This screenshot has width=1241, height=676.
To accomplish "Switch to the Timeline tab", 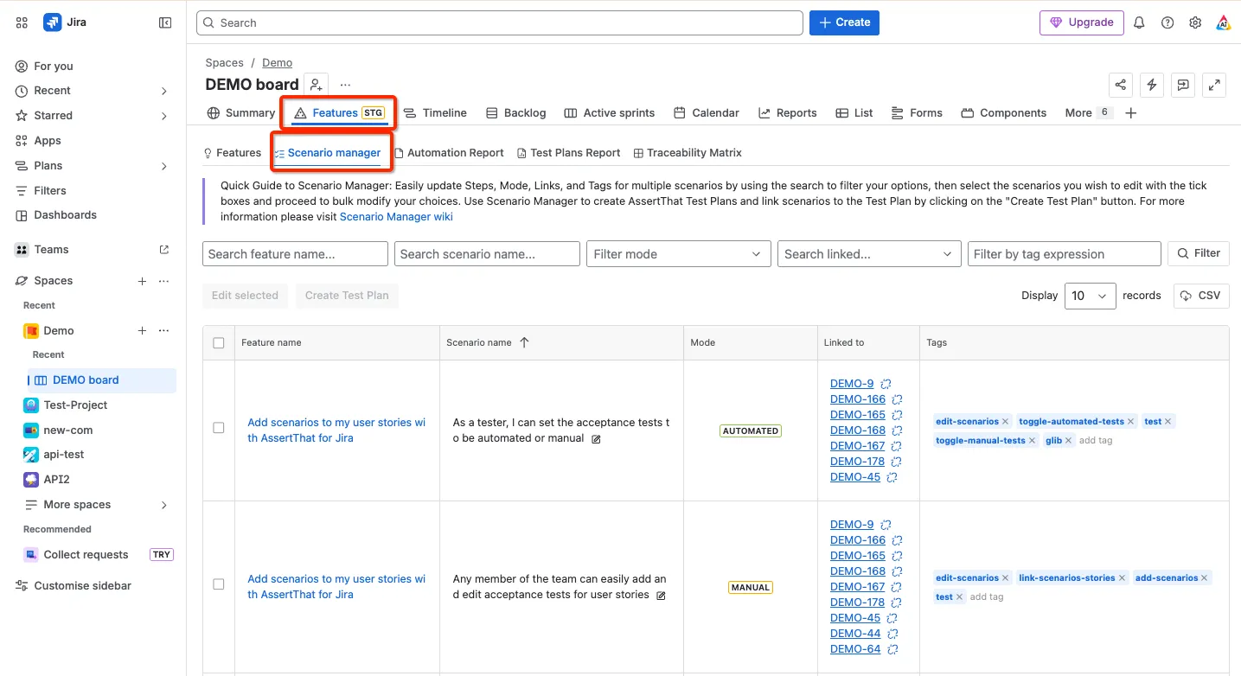I will coord(435,113).
